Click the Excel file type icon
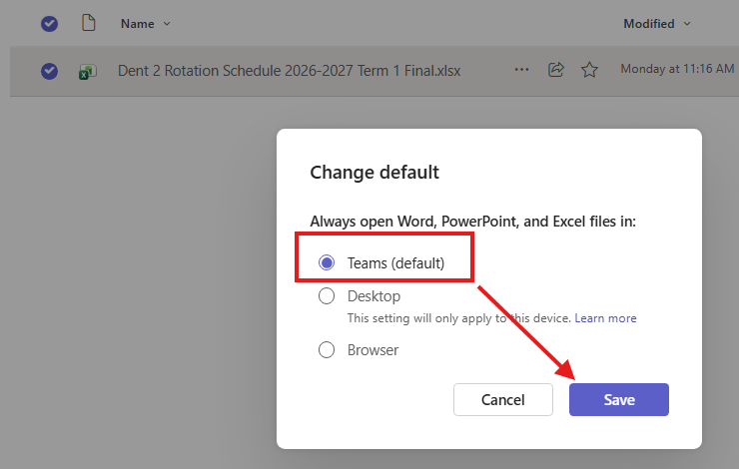 88,72
